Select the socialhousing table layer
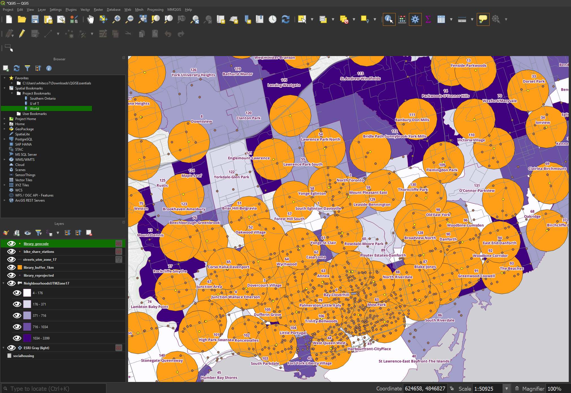 point(23,356)
